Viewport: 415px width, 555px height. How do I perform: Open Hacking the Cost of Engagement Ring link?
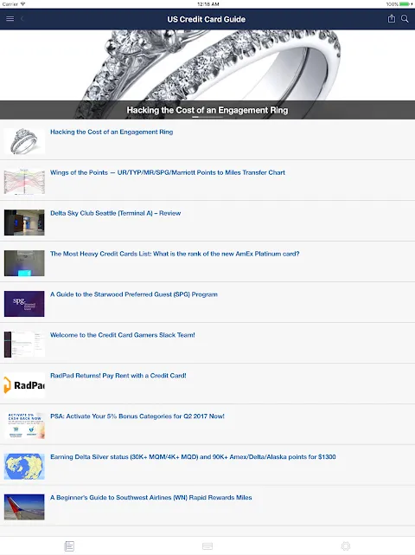tap(112, 132)
